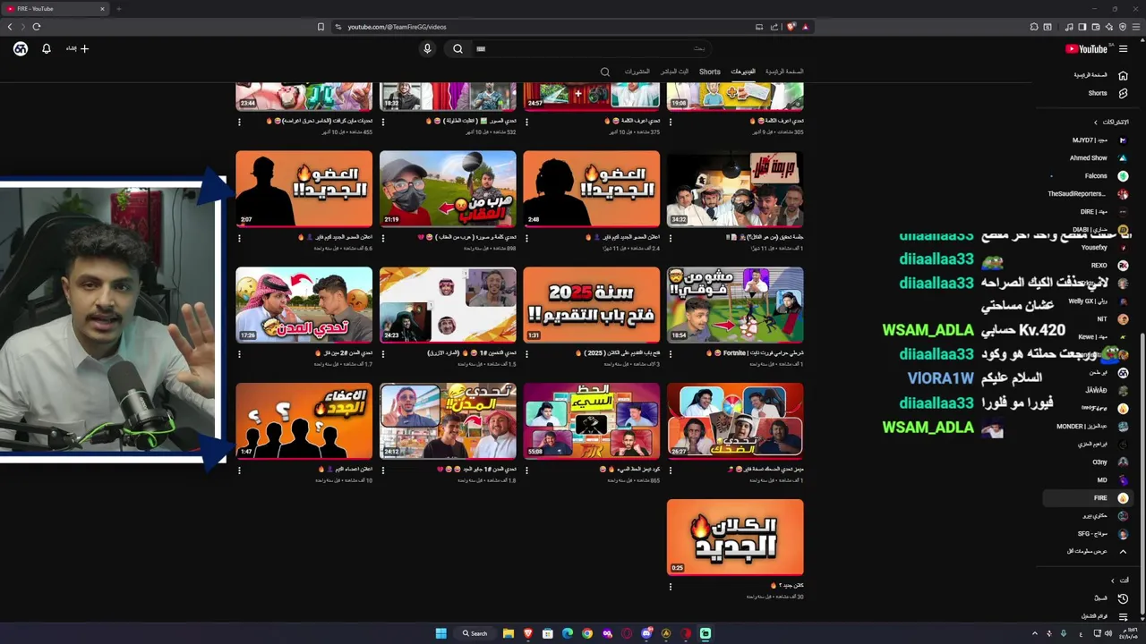Open Discord from the taskbar
Screen dimensions: 1146x644
pos(646,633)
